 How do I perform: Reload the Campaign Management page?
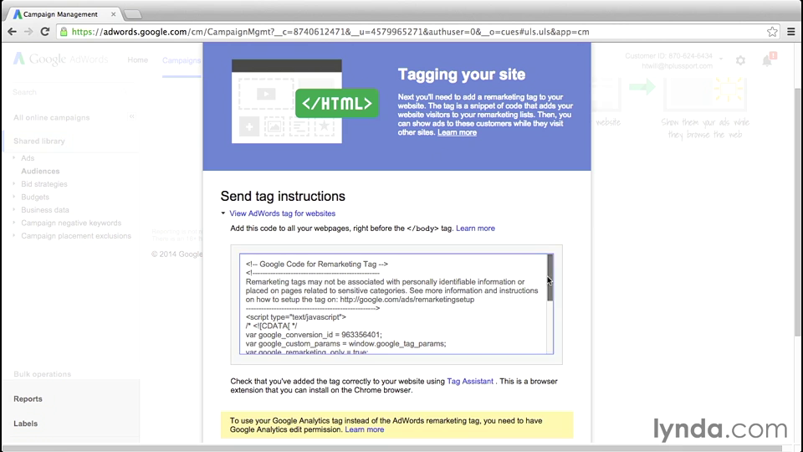point(45,32)
